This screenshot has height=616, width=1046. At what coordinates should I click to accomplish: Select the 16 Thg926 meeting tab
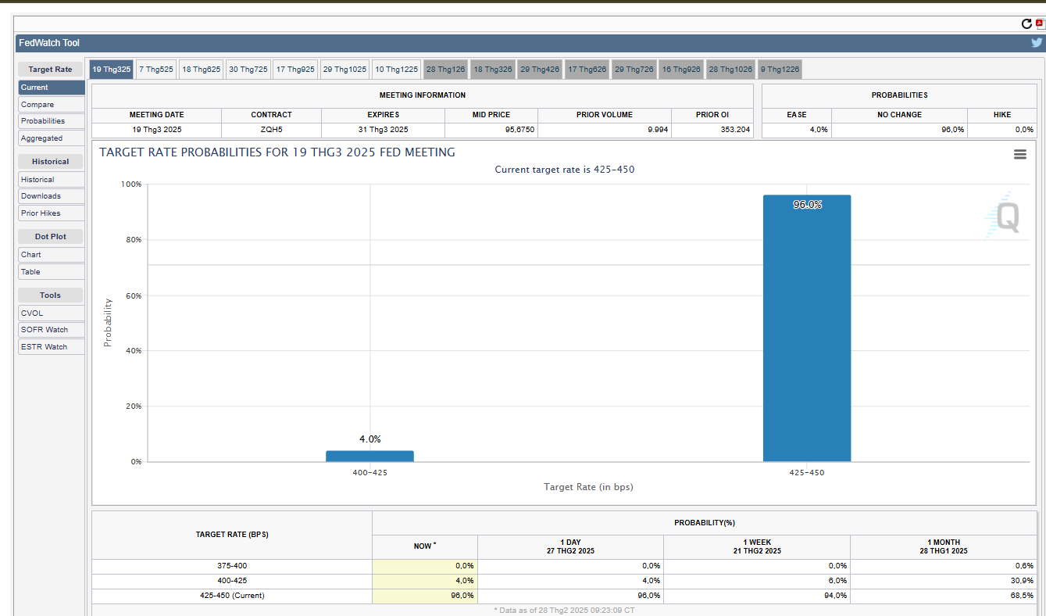tap(681, 70)
